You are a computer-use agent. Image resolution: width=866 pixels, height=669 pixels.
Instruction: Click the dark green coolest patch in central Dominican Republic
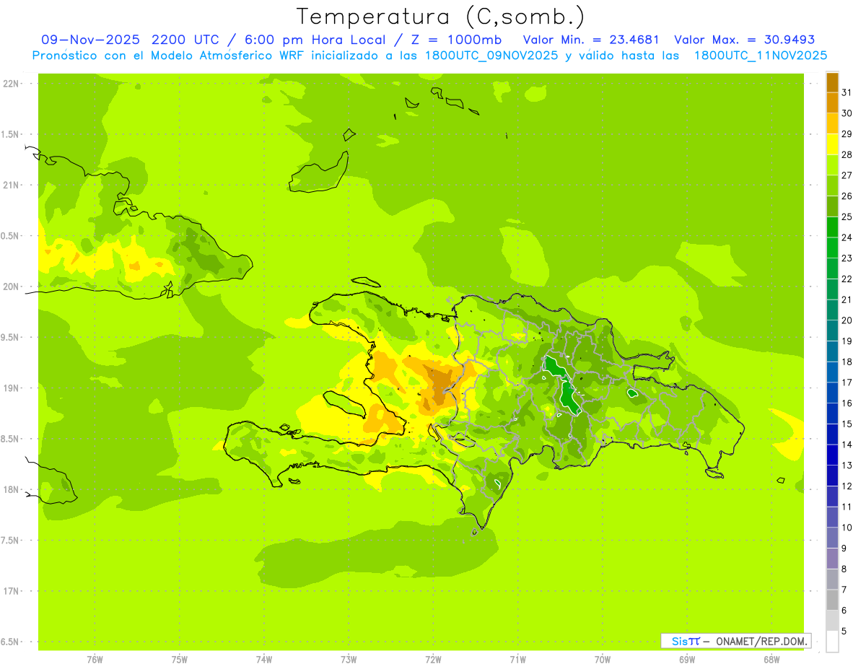coord(570,397)
